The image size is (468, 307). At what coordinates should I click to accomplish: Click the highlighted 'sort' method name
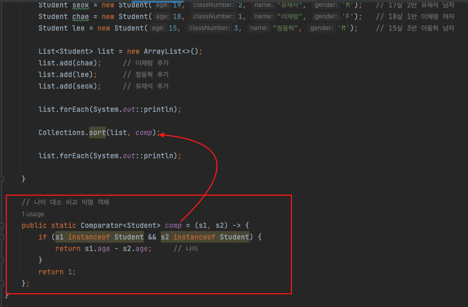(97, 132)
